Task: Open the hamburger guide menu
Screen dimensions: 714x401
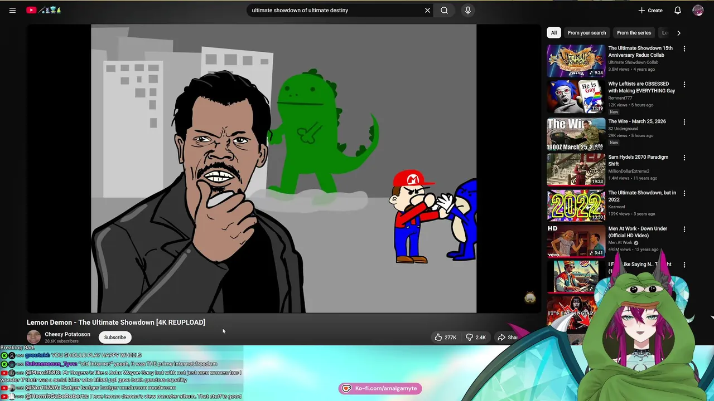Action: coord(12,10)
